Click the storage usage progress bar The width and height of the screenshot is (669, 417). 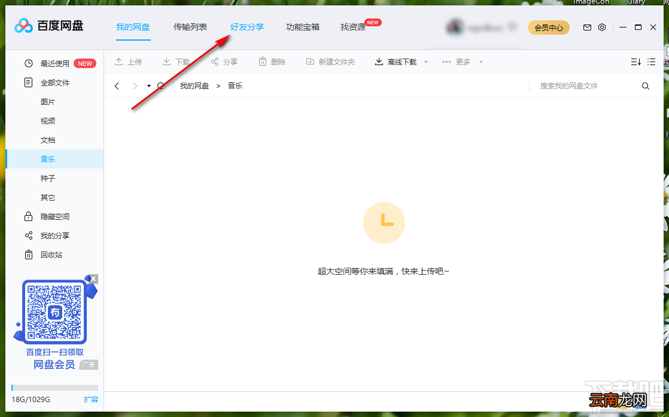(x=54, y=388)
